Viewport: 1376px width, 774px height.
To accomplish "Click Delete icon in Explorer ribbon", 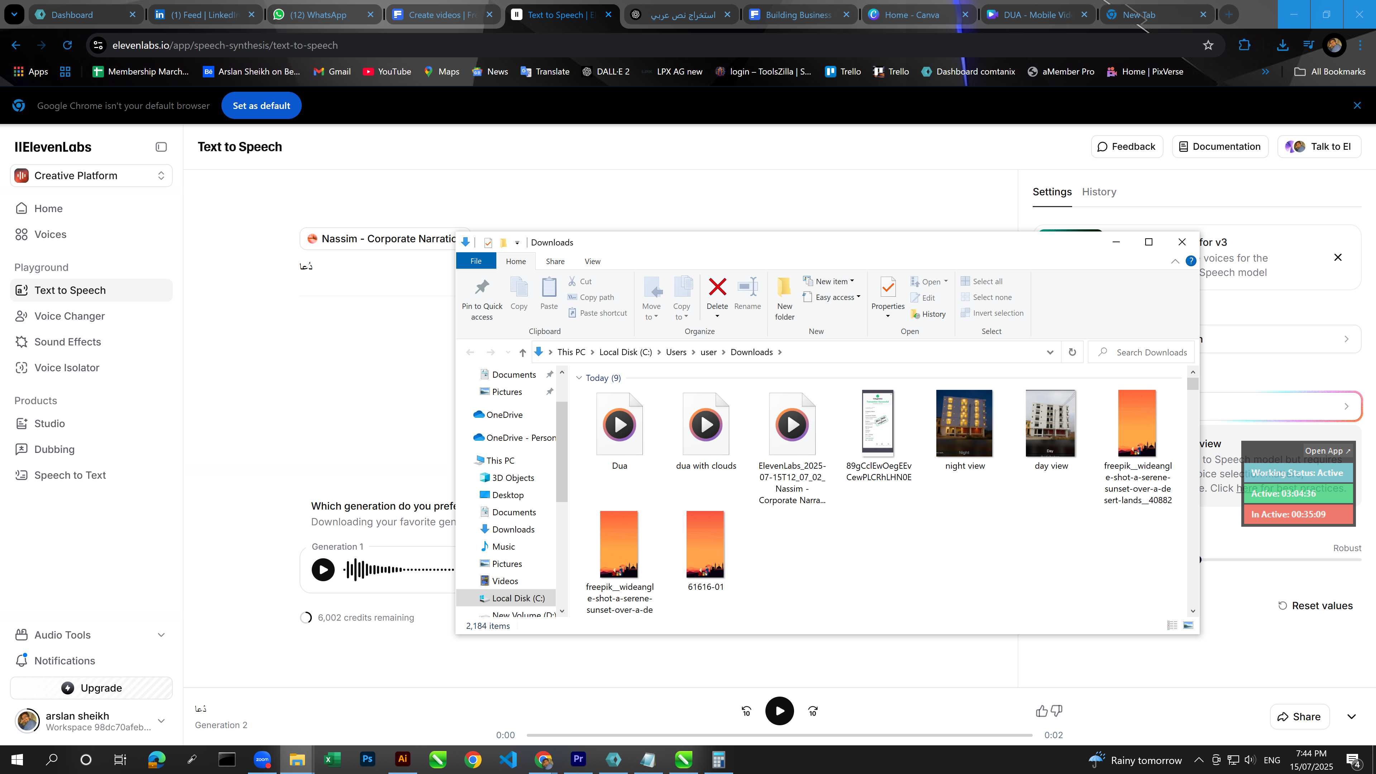I will pos(717,287).
